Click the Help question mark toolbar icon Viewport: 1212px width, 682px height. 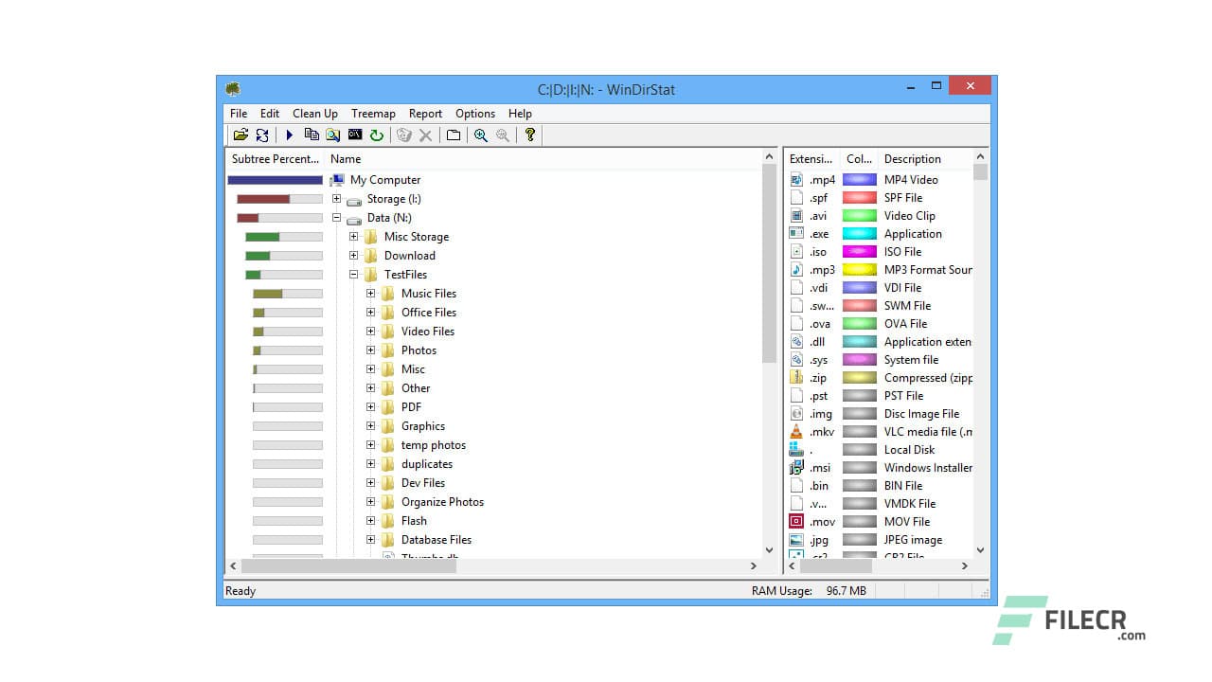click(x=530, y=135)
